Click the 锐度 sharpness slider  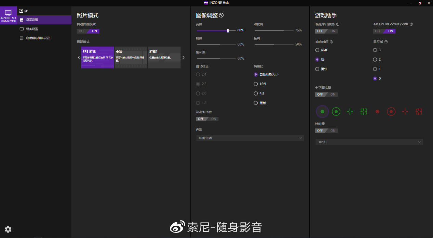216,45
